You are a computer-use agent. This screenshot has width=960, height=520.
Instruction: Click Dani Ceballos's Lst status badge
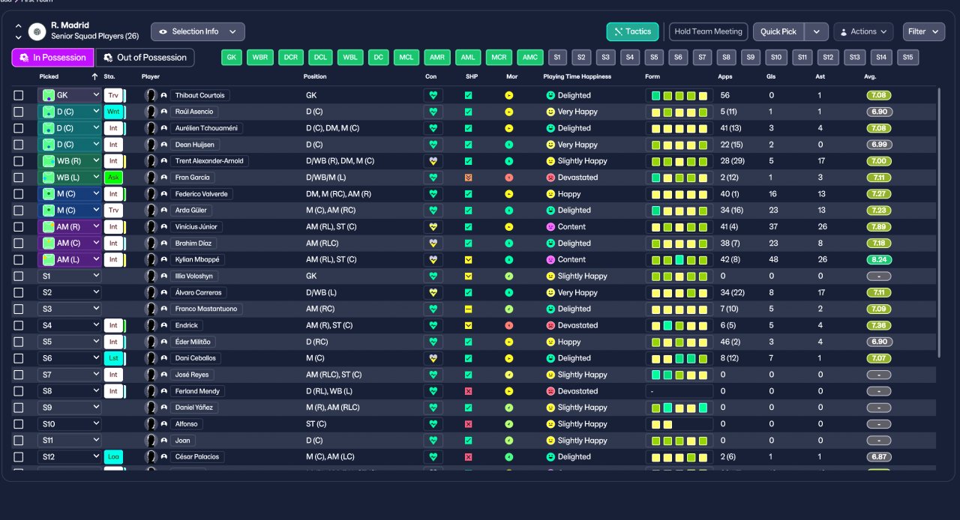click(x=113, y=358)
